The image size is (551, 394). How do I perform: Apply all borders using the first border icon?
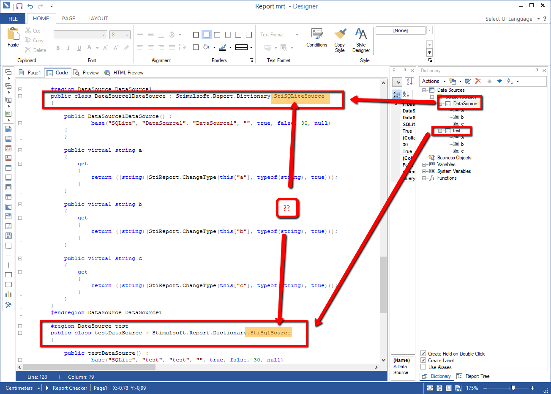(196, 35)
